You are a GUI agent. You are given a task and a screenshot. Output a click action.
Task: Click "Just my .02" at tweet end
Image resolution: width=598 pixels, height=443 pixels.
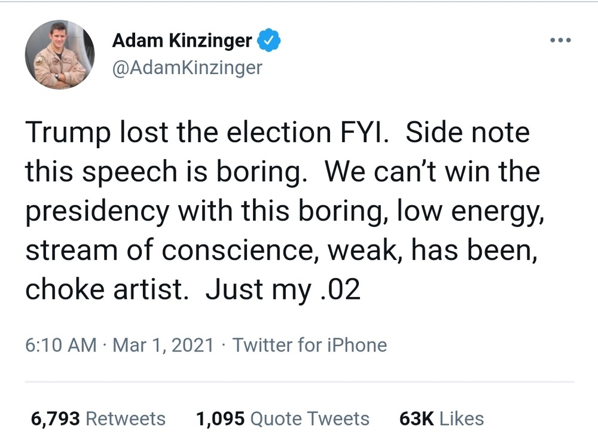(x=283, y=289)
